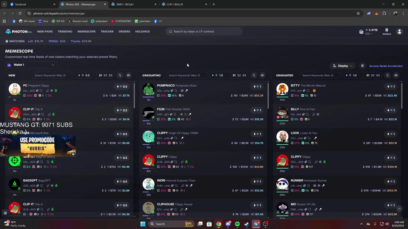This screenshot has height=229, width=408.
Task: Go to the HOLDINGS page
Action: point(142,31)
